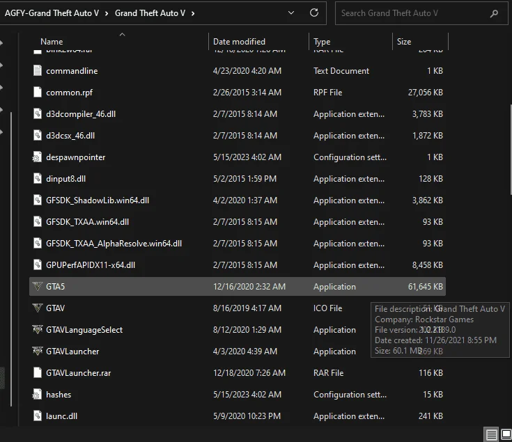Select the d3dcsx_46.dll file icon
The height and width of the screenshot is (442, 512).
click(x=38, y=135)
